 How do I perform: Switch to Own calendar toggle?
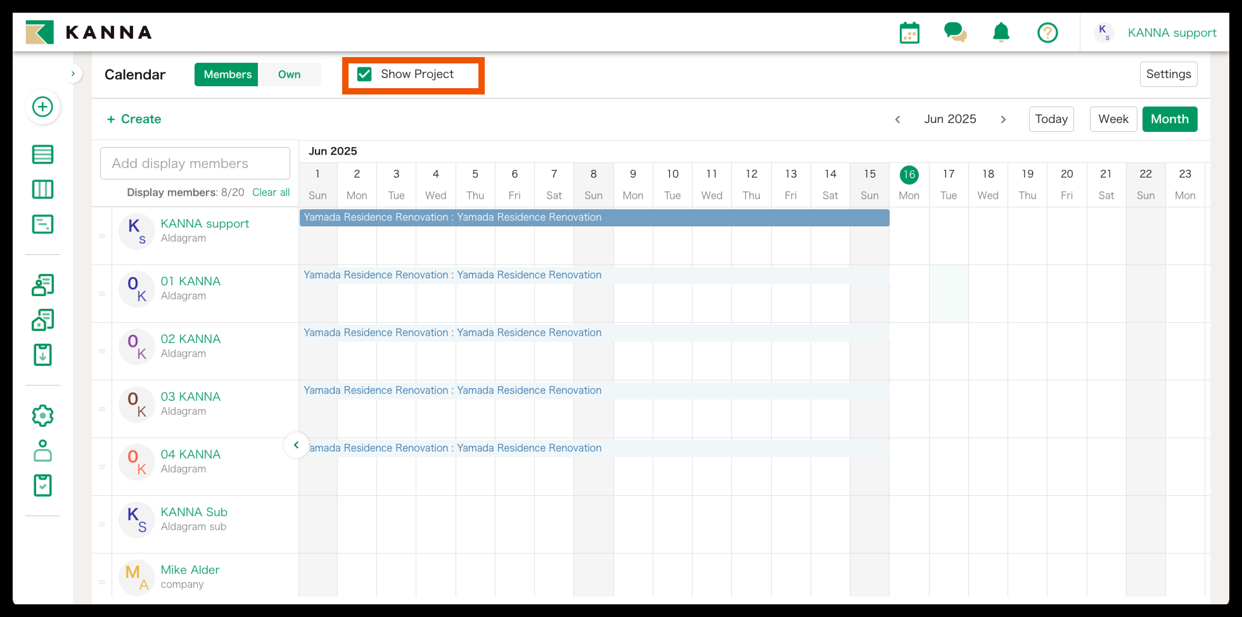289,74
